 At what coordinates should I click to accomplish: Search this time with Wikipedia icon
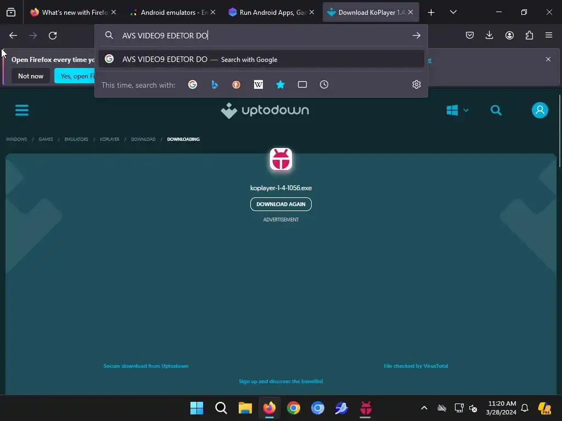click(x=258, y=84)
